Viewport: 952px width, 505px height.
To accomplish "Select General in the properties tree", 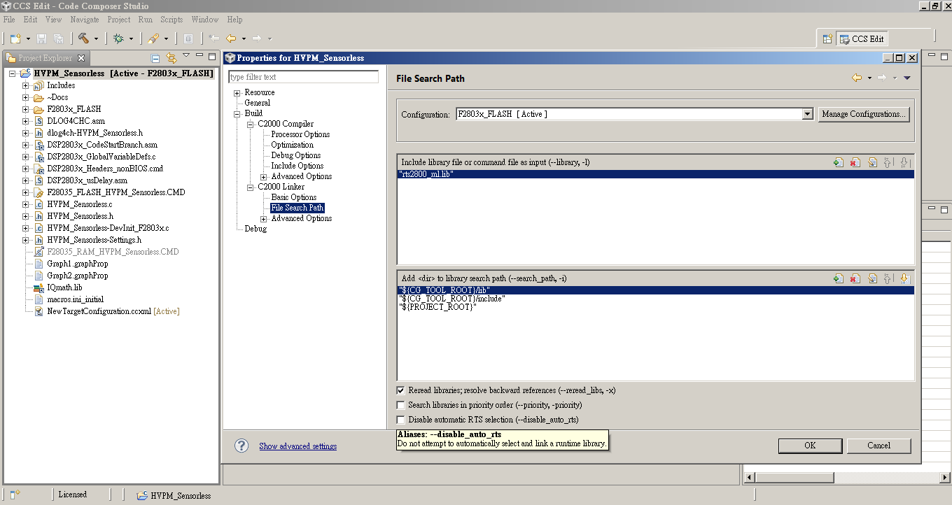I will [258, 103].
